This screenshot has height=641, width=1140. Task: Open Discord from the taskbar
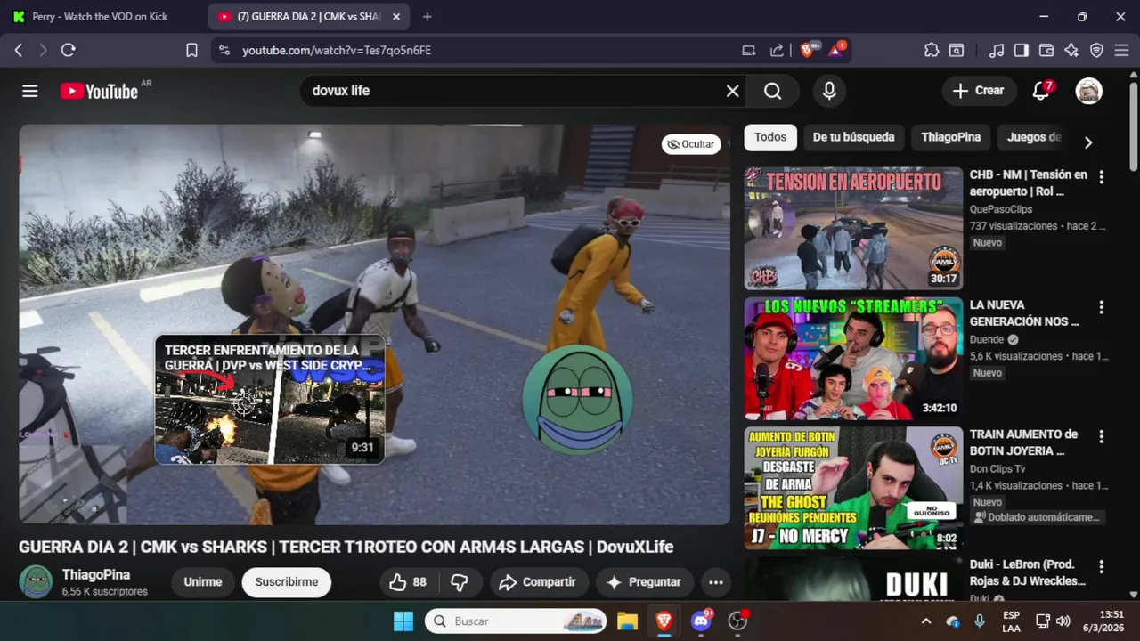tap(701, 621)
